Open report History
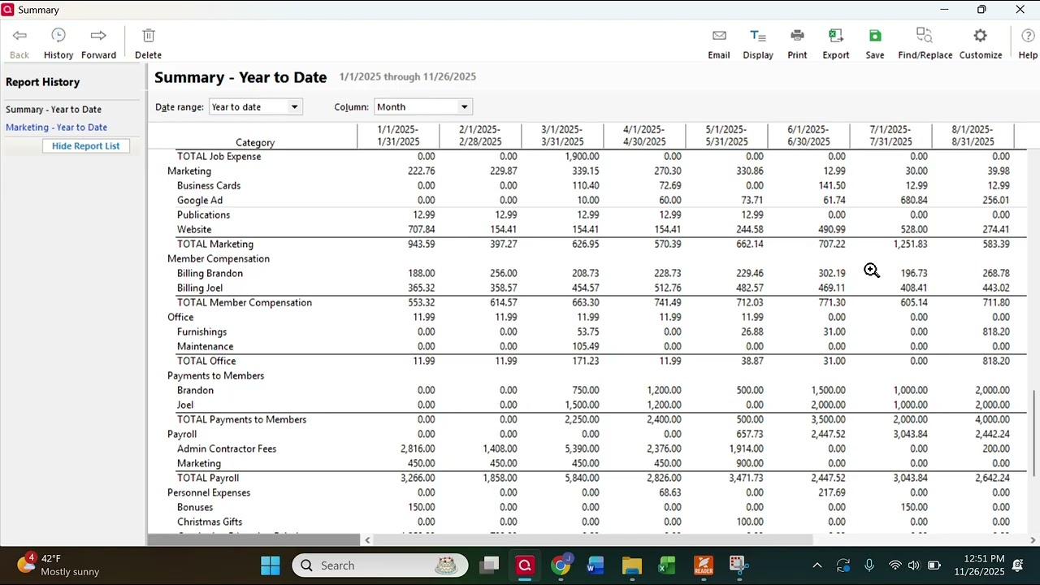This screenshot has width=1040, height=585. [x=58, y=43]
